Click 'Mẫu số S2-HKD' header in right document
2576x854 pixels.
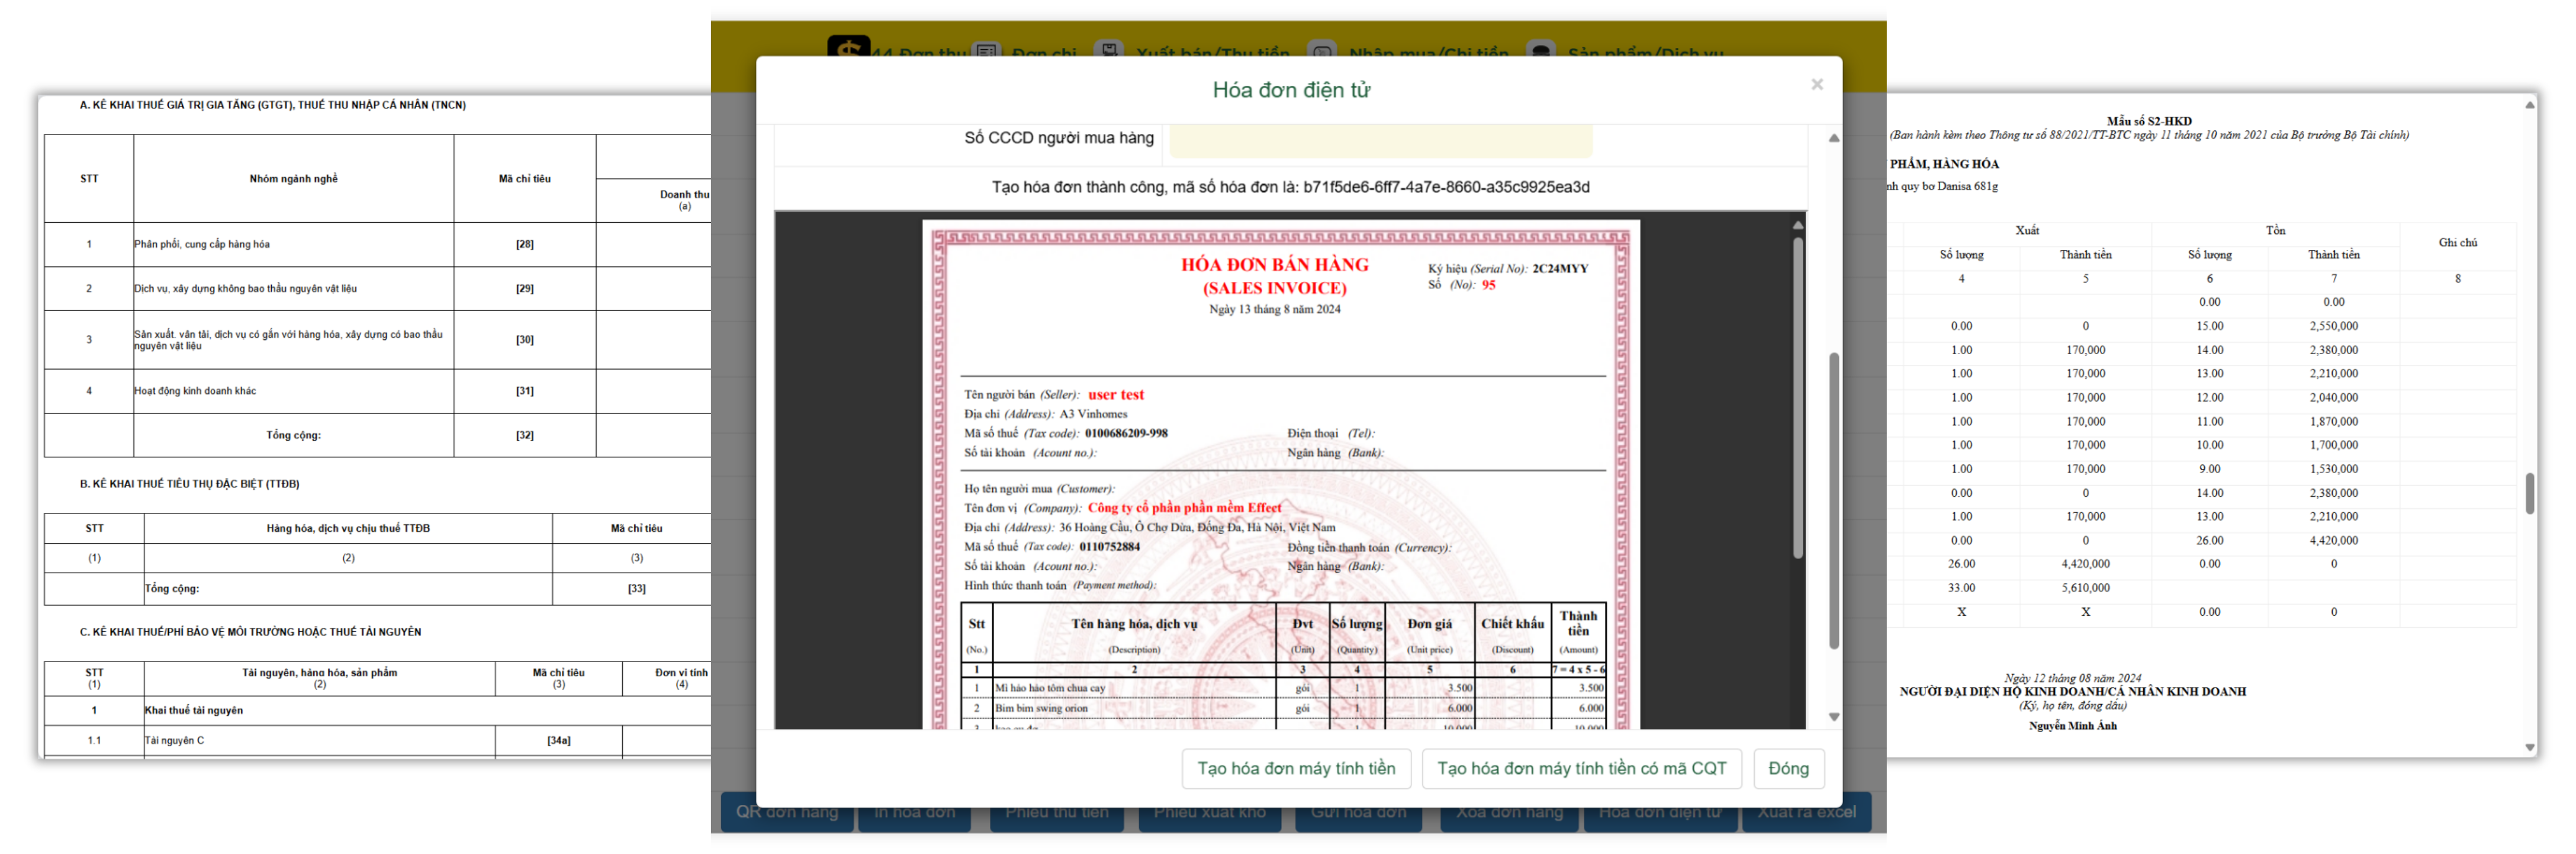click(x=2149, y=121)
